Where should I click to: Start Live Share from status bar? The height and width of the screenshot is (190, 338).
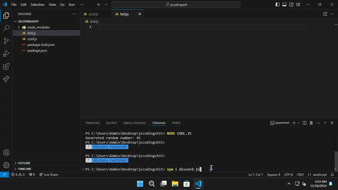coord(49,175)
